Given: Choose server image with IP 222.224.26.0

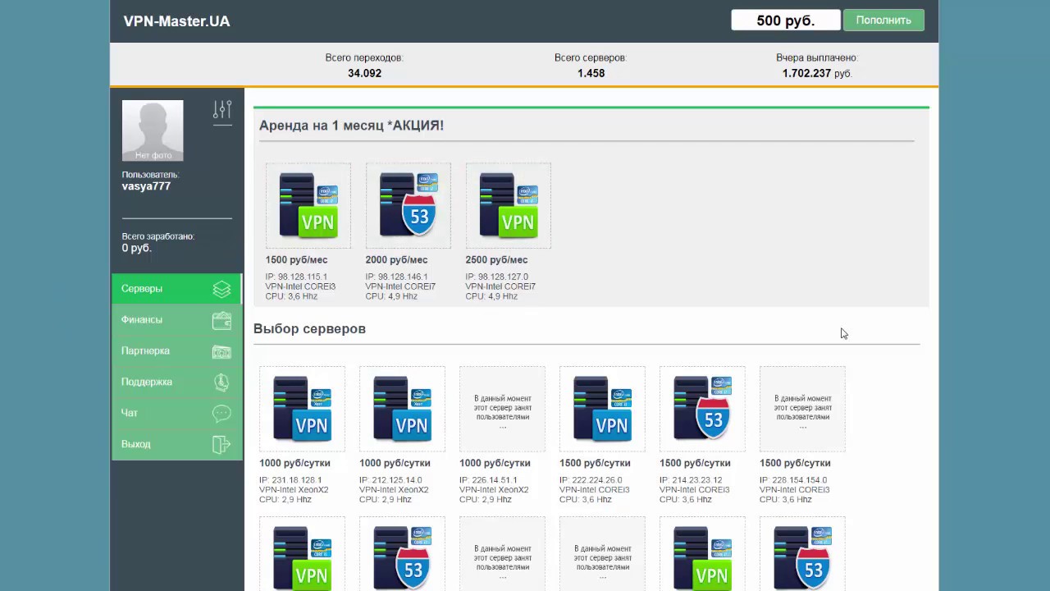Looking at the screenshot, I should point(602,409).
